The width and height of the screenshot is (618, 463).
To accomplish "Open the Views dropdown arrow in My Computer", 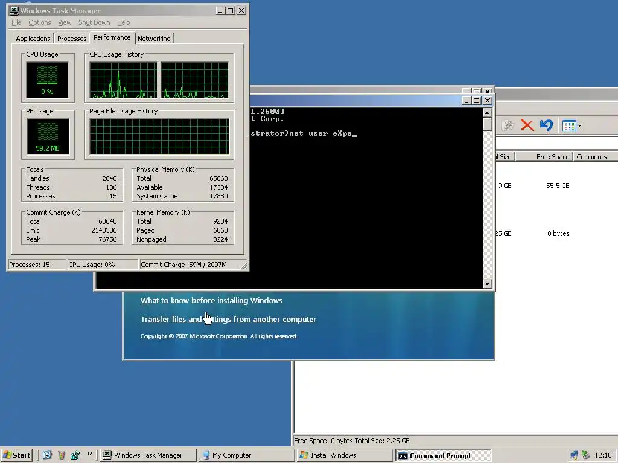I will tap(579, 126).
